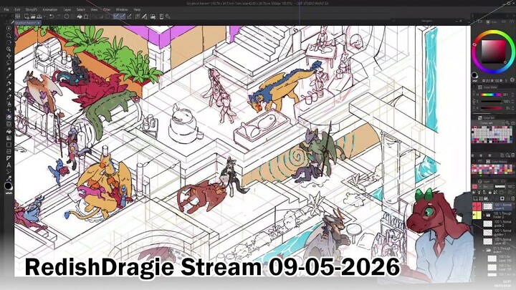516x290 pixels.
Task: Click the Scale/Rotate transform icon
Action: pyautogui.click(x=86, y=16)
